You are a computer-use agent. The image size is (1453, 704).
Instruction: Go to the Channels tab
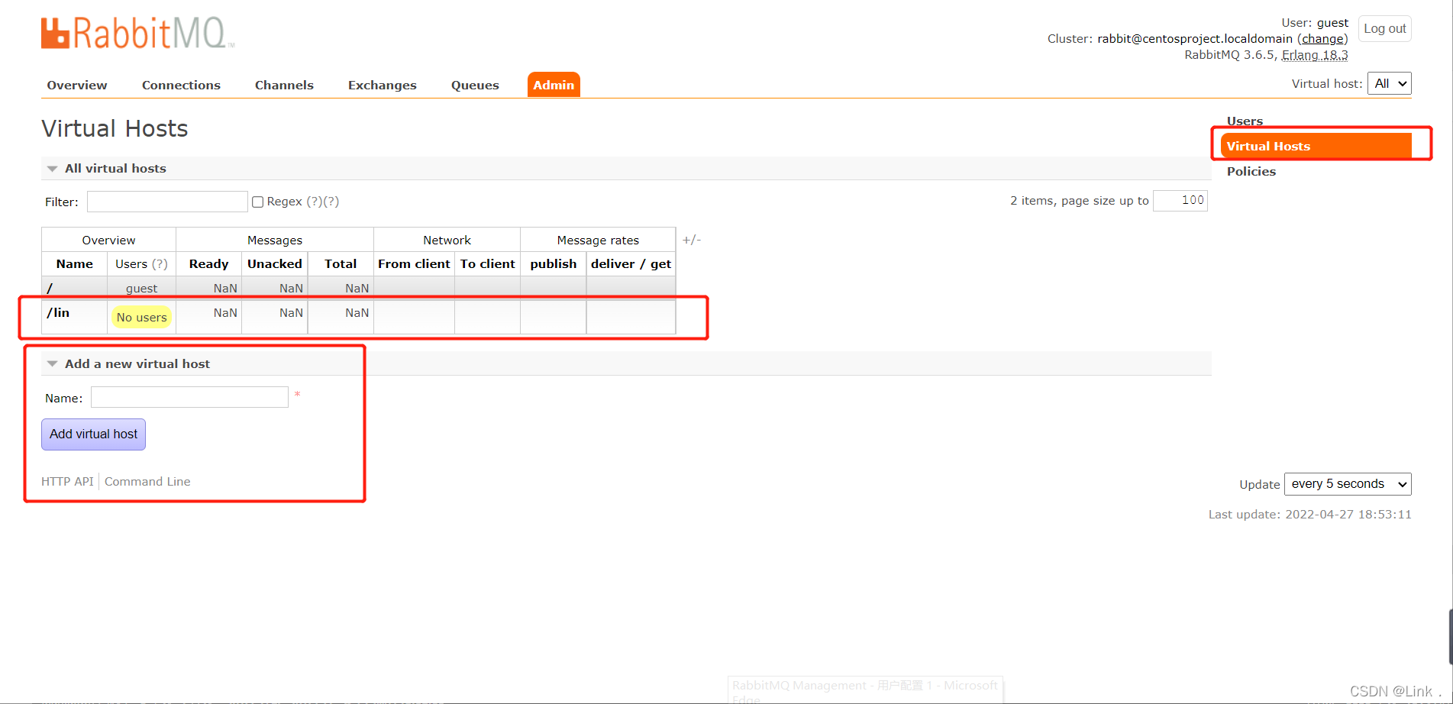[284, 85]
